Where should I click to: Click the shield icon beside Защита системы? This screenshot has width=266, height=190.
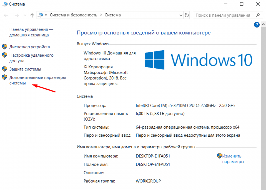point(4,69)
